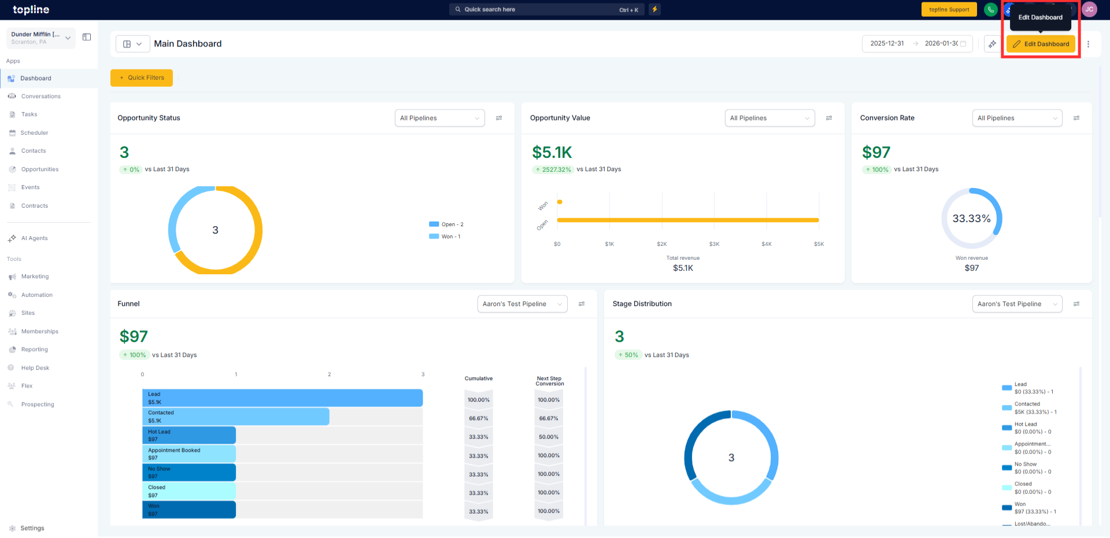Click the JC user avatar

point(1089,9)
